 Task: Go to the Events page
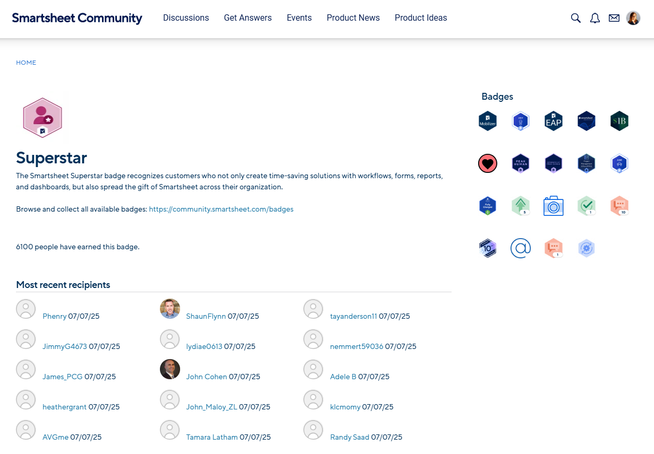pos(299,18)
